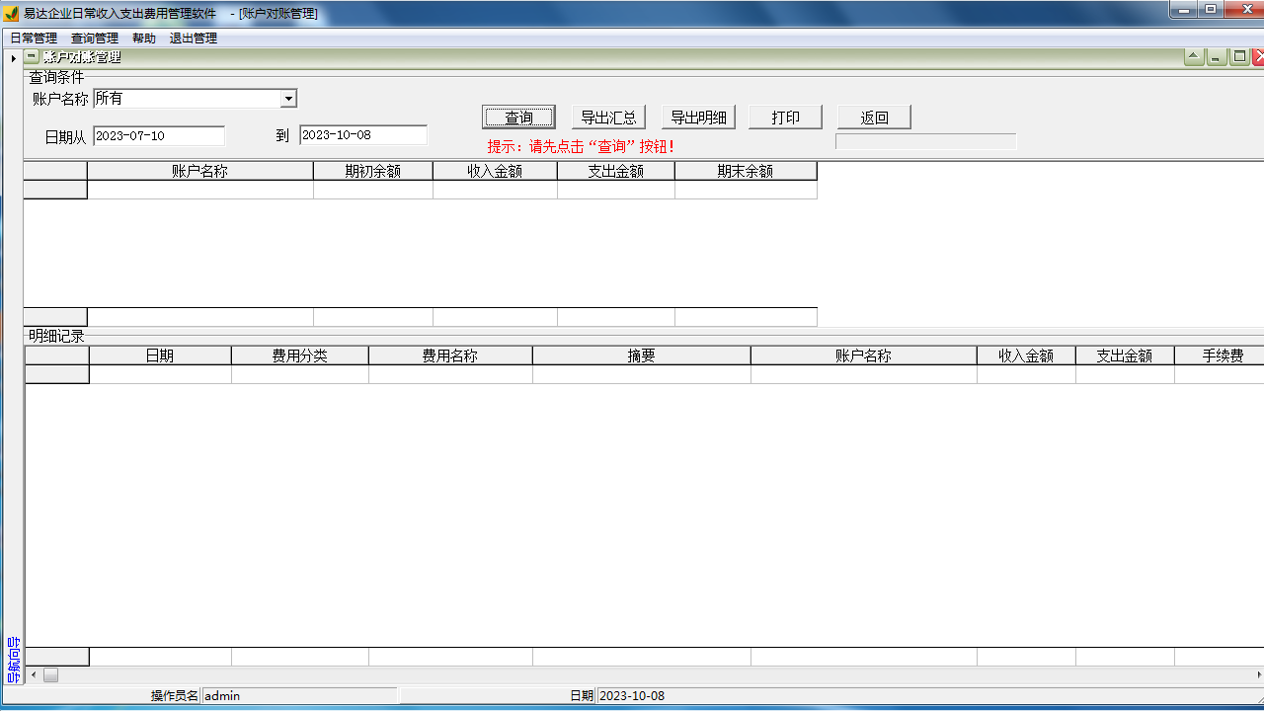Click the application logo icon in title bar
This screenshot has height=711, width=1264.
point(12,14)
